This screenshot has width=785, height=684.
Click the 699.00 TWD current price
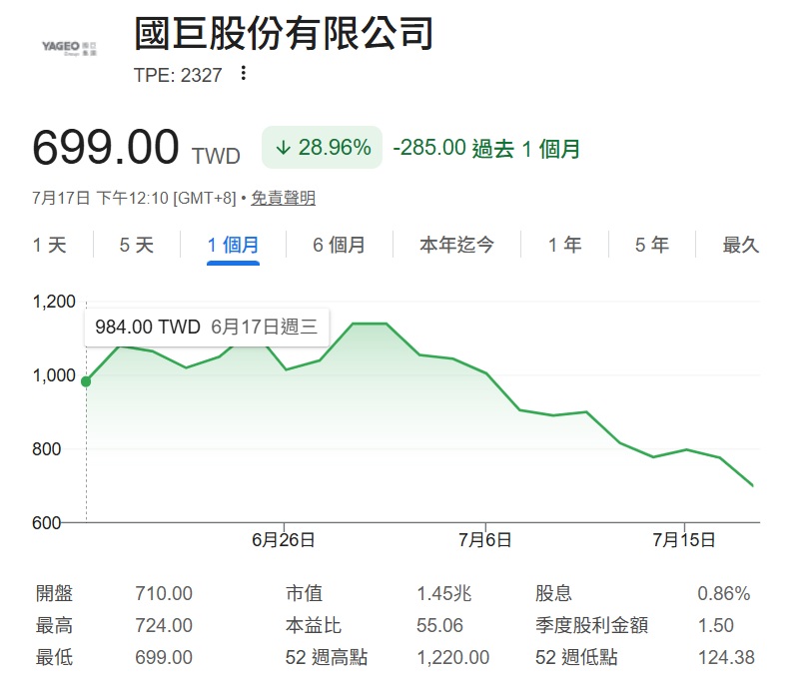point(136,148)
